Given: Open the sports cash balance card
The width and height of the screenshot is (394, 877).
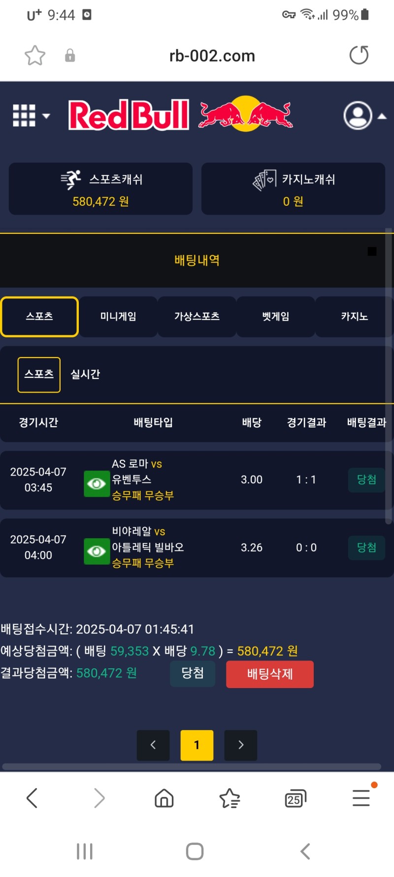Looking at the screenshot, I should (100, 189).
